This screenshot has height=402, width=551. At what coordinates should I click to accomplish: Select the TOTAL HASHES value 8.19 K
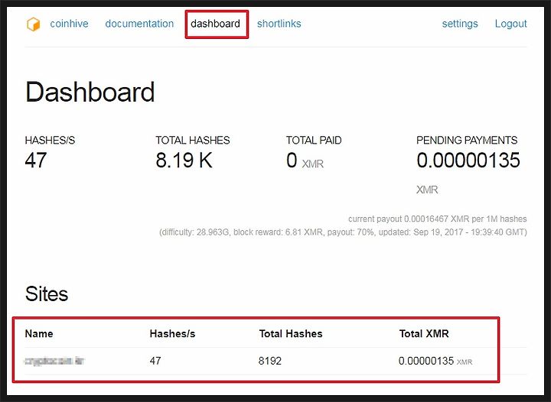[184, 160]
